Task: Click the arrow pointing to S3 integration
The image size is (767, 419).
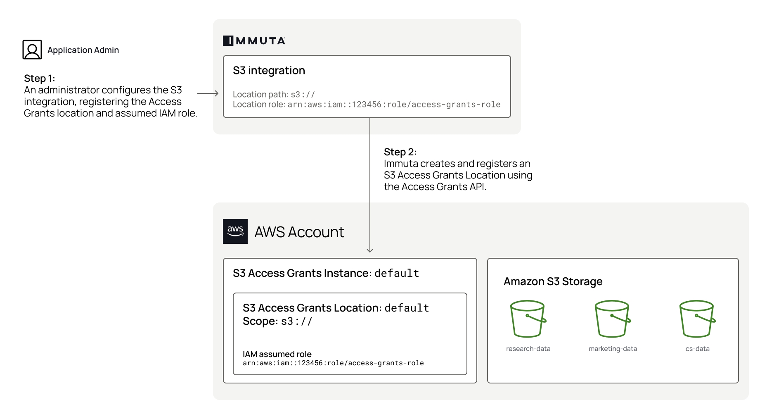Action: tap(208, 93)
